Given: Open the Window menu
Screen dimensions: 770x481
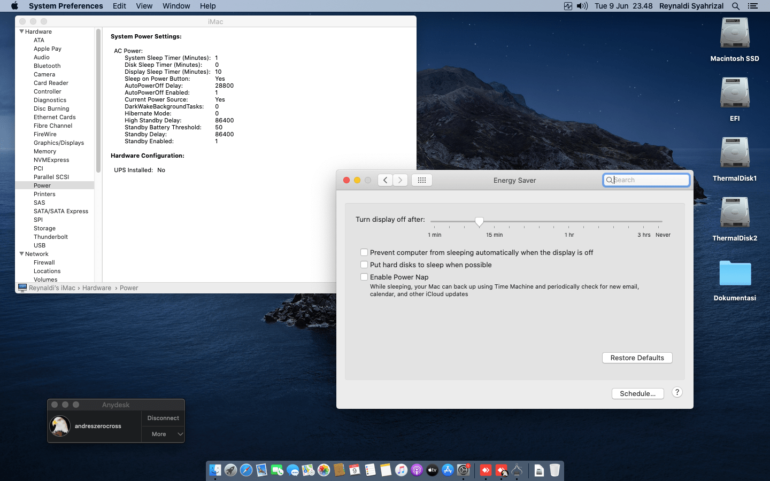Looking at the screenshot, I should pos(176,6).
